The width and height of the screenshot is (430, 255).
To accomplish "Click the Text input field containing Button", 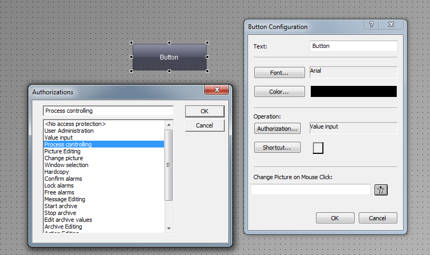I will coord(353,46).
